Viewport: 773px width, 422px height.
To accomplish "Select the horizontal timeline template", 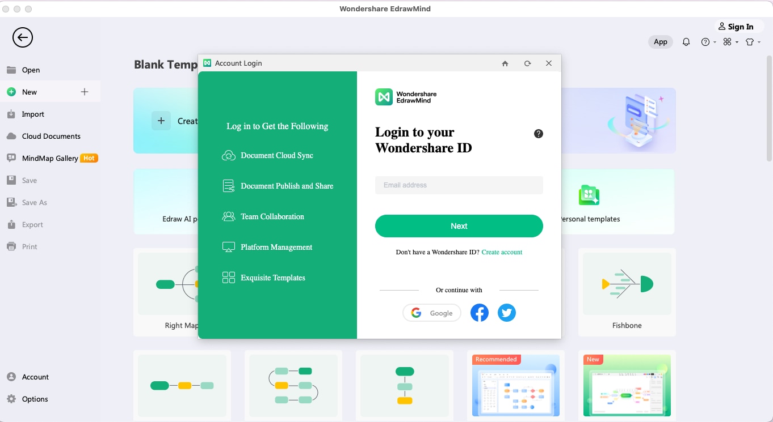I will (182, 386).
